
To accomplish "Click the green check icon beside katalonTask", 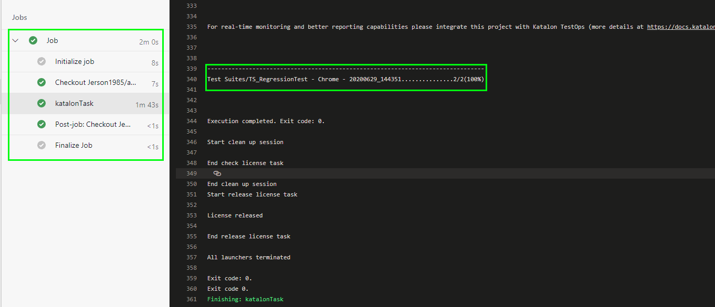I will 41,103.
